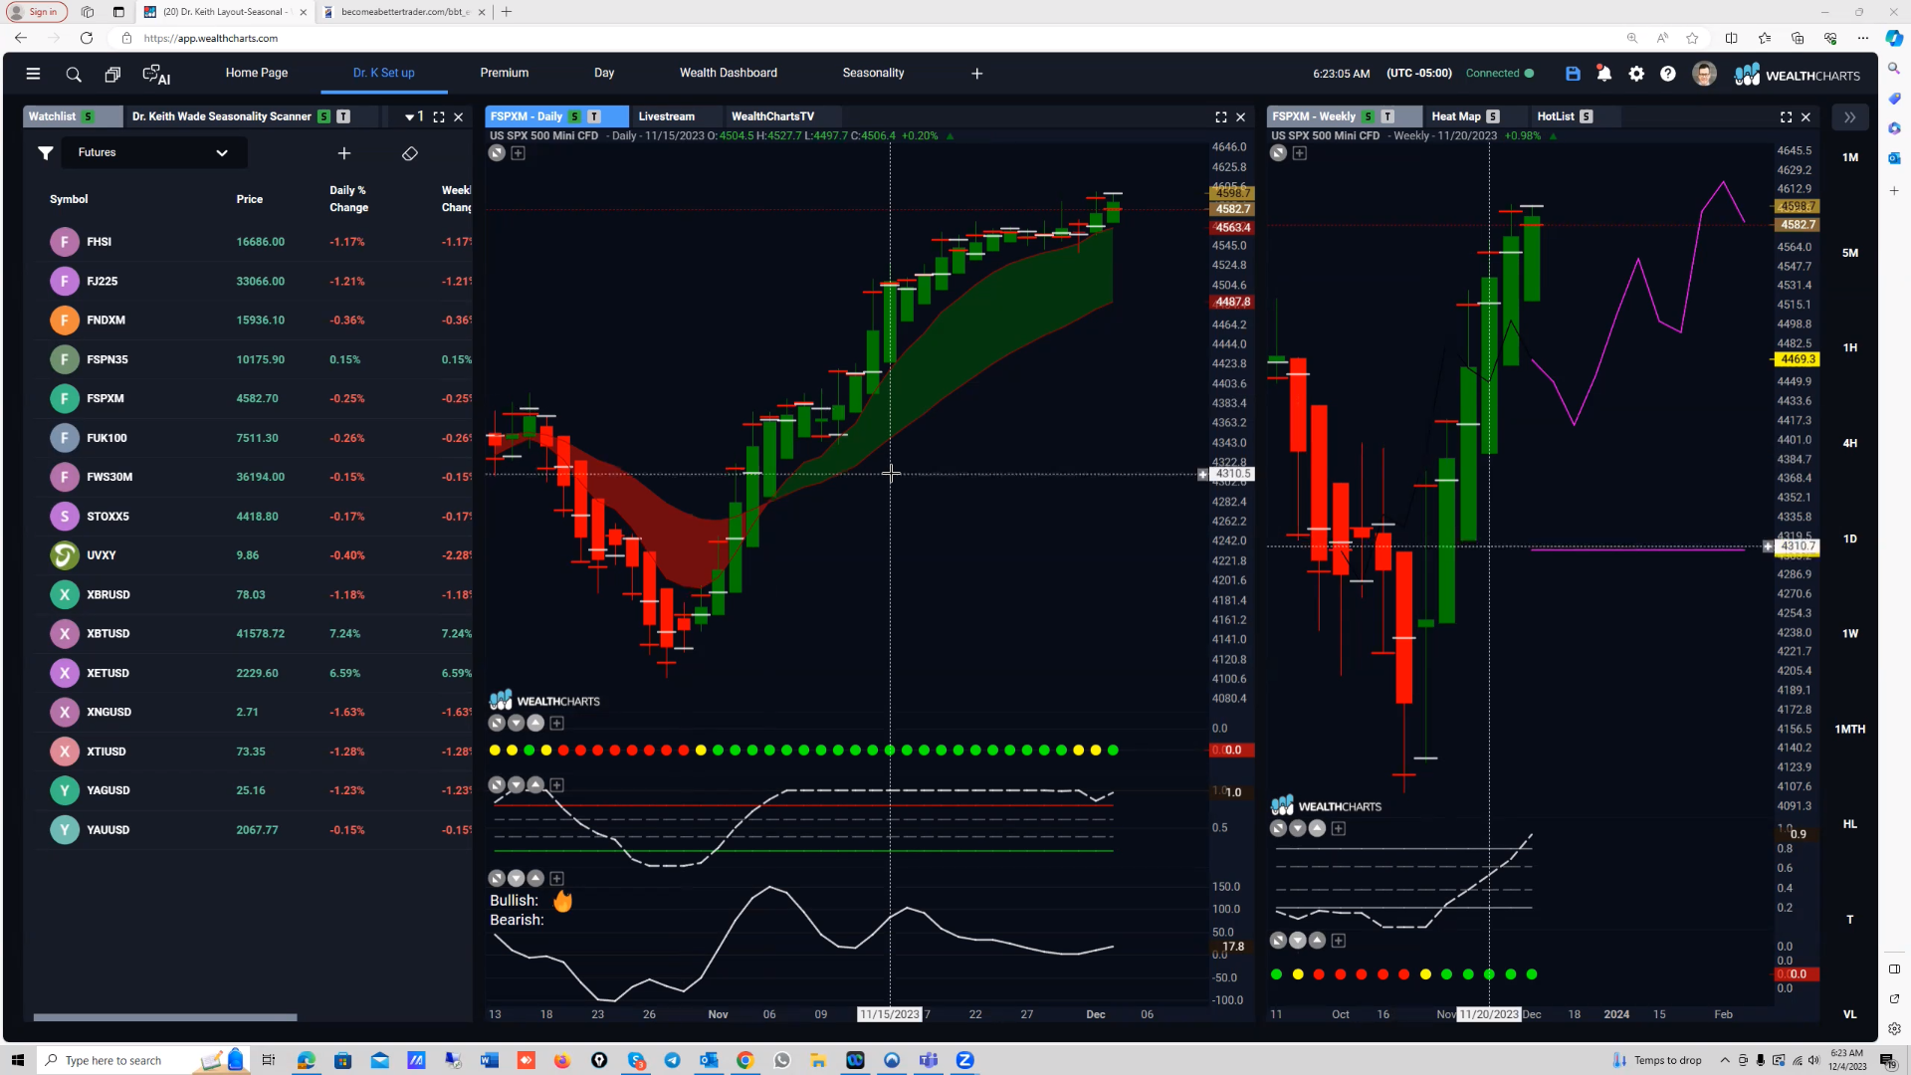The image size is (1911, 1075).
Task: Add a new workspace tab
Action: click(976, 74)
